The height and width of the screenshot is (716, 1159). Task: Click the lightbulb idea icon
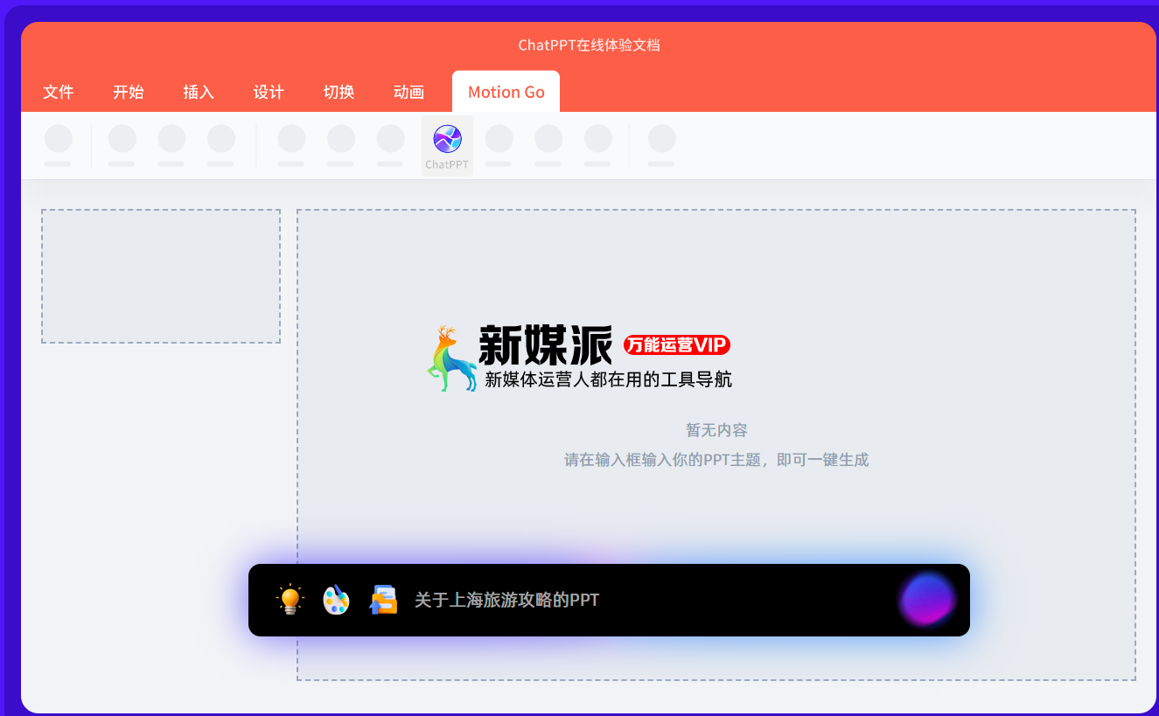(290, 600)
